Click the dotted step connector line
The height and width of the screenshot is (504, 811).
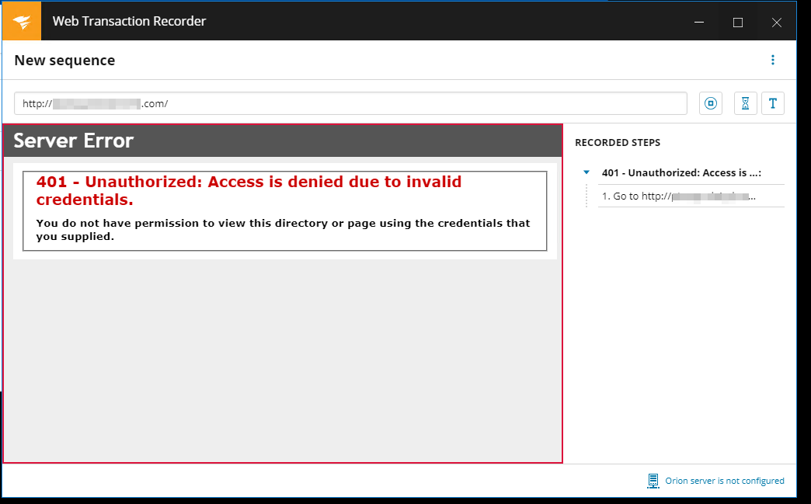pyautogui.click(x=588, y=195)
